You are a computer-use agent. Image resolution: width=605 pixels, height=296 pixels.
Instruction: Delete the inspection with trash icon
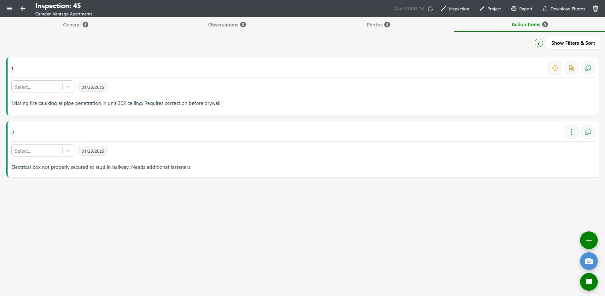tap(596, 9)
